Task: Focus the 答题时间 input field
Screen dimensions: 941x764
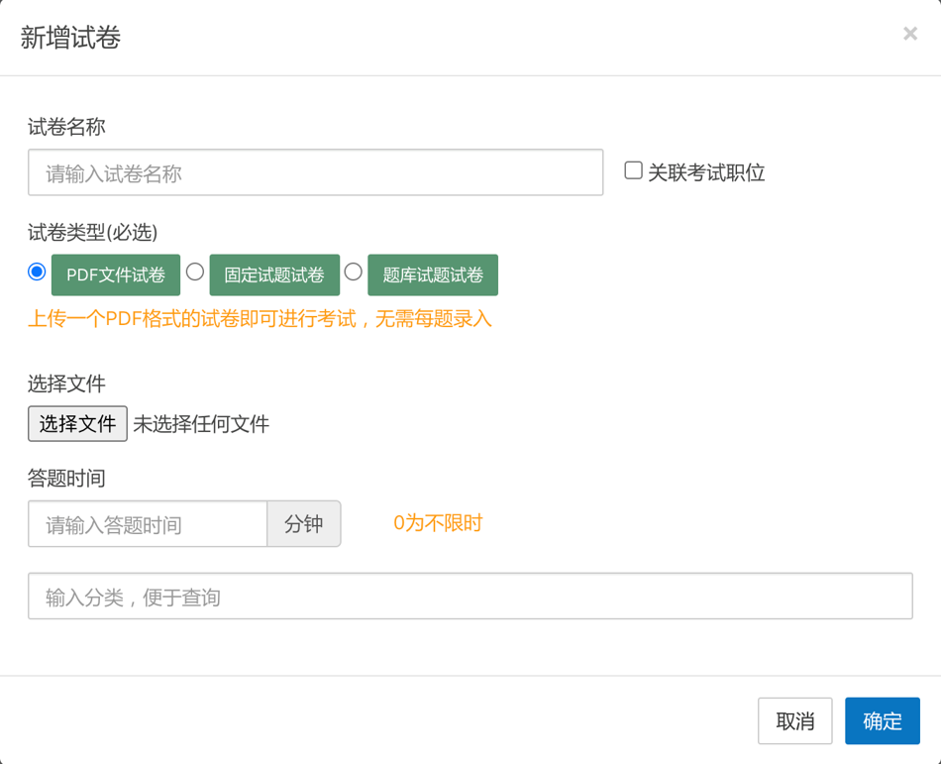Action: coord(148,524)
